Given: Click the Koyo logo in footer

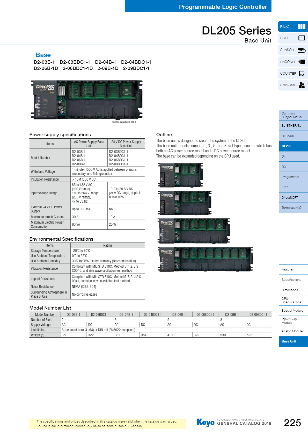Looking at the screenshot, I should click(206, 423).
